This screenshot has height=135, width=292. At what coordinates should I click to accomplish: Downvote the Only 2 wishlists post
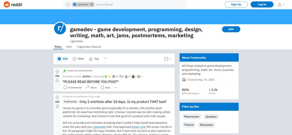(57, 106)
